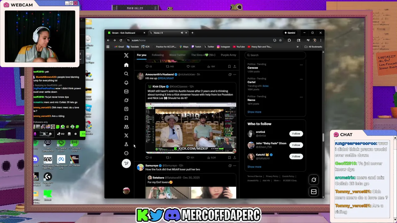
Task: Open the More circle menu in X sidebar
Action: click(x=126, y=153)
